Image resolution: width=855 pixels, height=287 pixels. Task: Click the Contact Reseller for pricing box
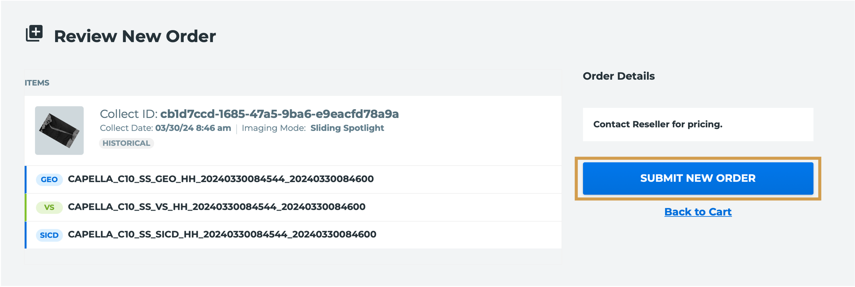pos(698,125)
